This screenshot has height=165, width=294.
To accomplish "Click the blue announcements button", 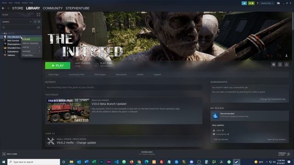I will (x=244, y=3).
